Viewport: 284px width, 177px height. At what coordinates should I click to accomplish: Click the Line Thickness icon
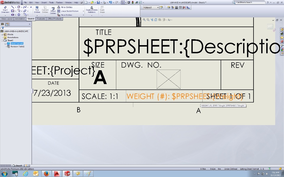pos(176,7)
